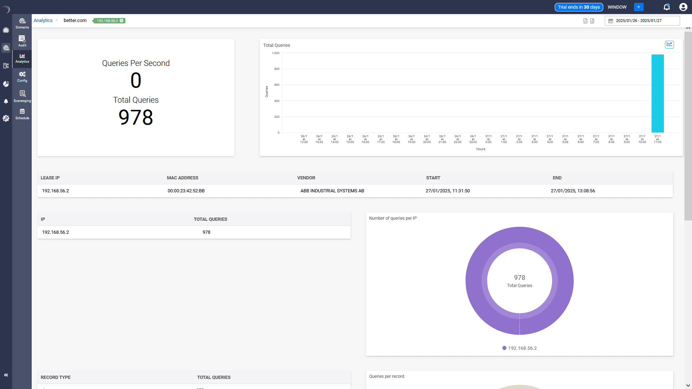Collapse the left sidebar with double chevron
This screenshot has height=389, width=692.
6,375
